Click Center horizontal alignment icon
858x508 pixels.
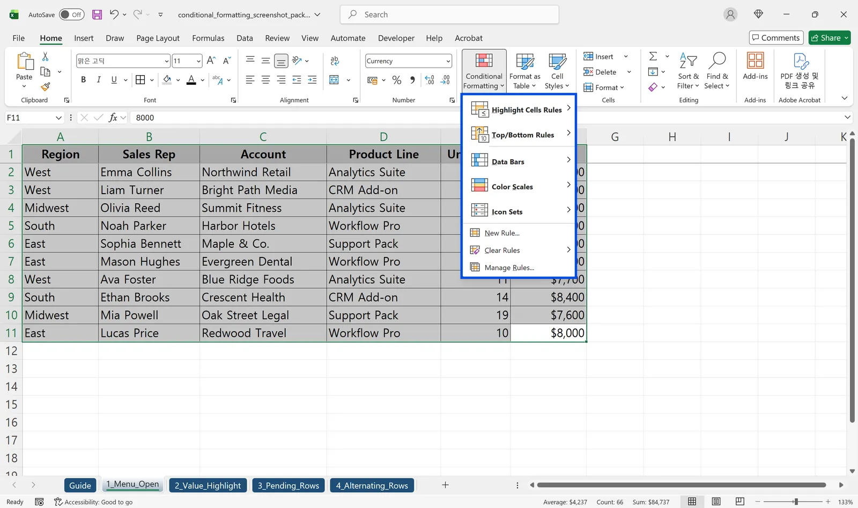click(x=265, y=80)
